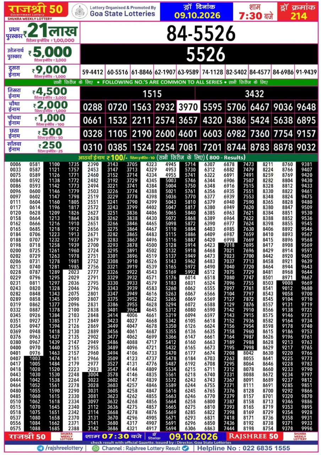Select grid number 9381
This screenshot has height=455, width=321.
(x=306, y=164)
